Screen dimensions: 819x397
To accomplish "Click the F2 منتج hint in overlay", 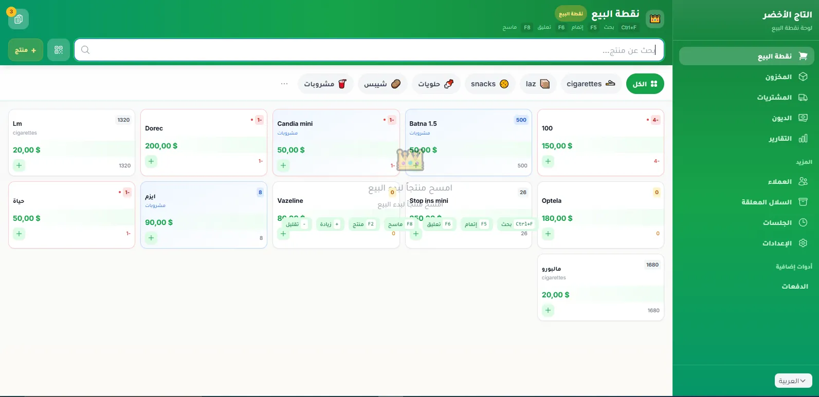I will pyautogui.click(x=363, y=224).
